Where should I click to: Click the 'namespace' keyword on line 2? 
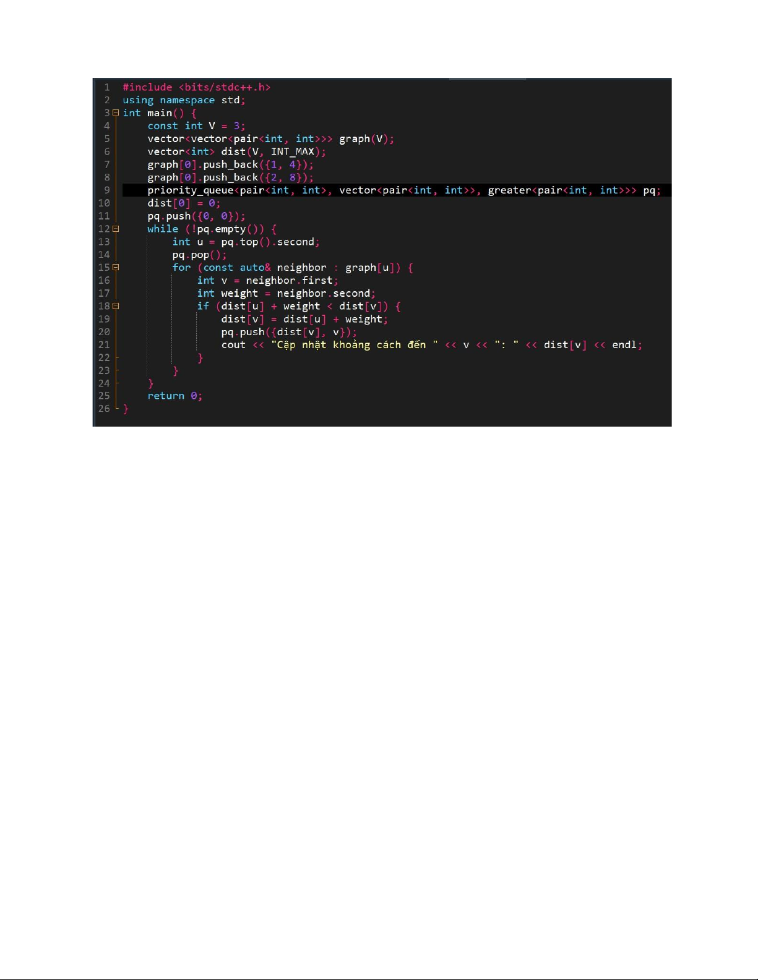pyautogui.click(x=187, y=100)
